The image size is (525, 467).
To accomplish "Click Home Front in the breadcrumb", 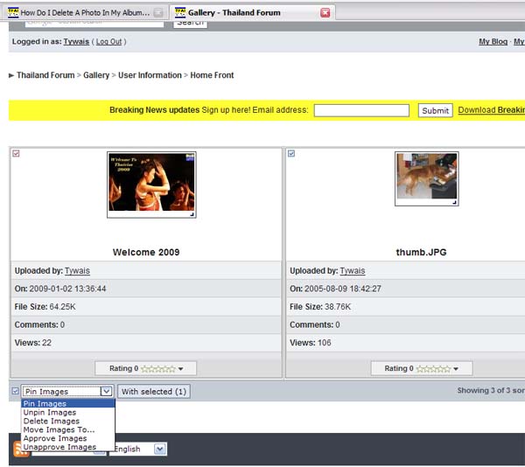I will (x=212, y=75).
